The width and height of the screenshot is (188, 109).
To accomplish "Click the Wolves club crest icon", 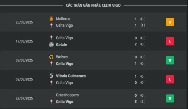I will (x=51, y=57).
